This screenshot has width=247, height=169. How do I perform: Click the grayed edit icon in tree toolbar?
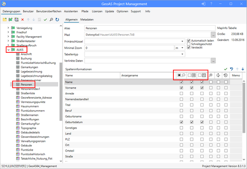[39, 20]
